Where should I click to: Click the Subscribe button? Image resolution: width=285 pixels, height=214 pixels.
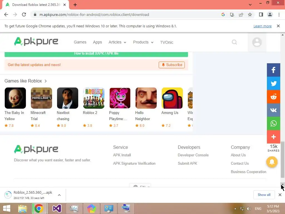tap(171, 65)
